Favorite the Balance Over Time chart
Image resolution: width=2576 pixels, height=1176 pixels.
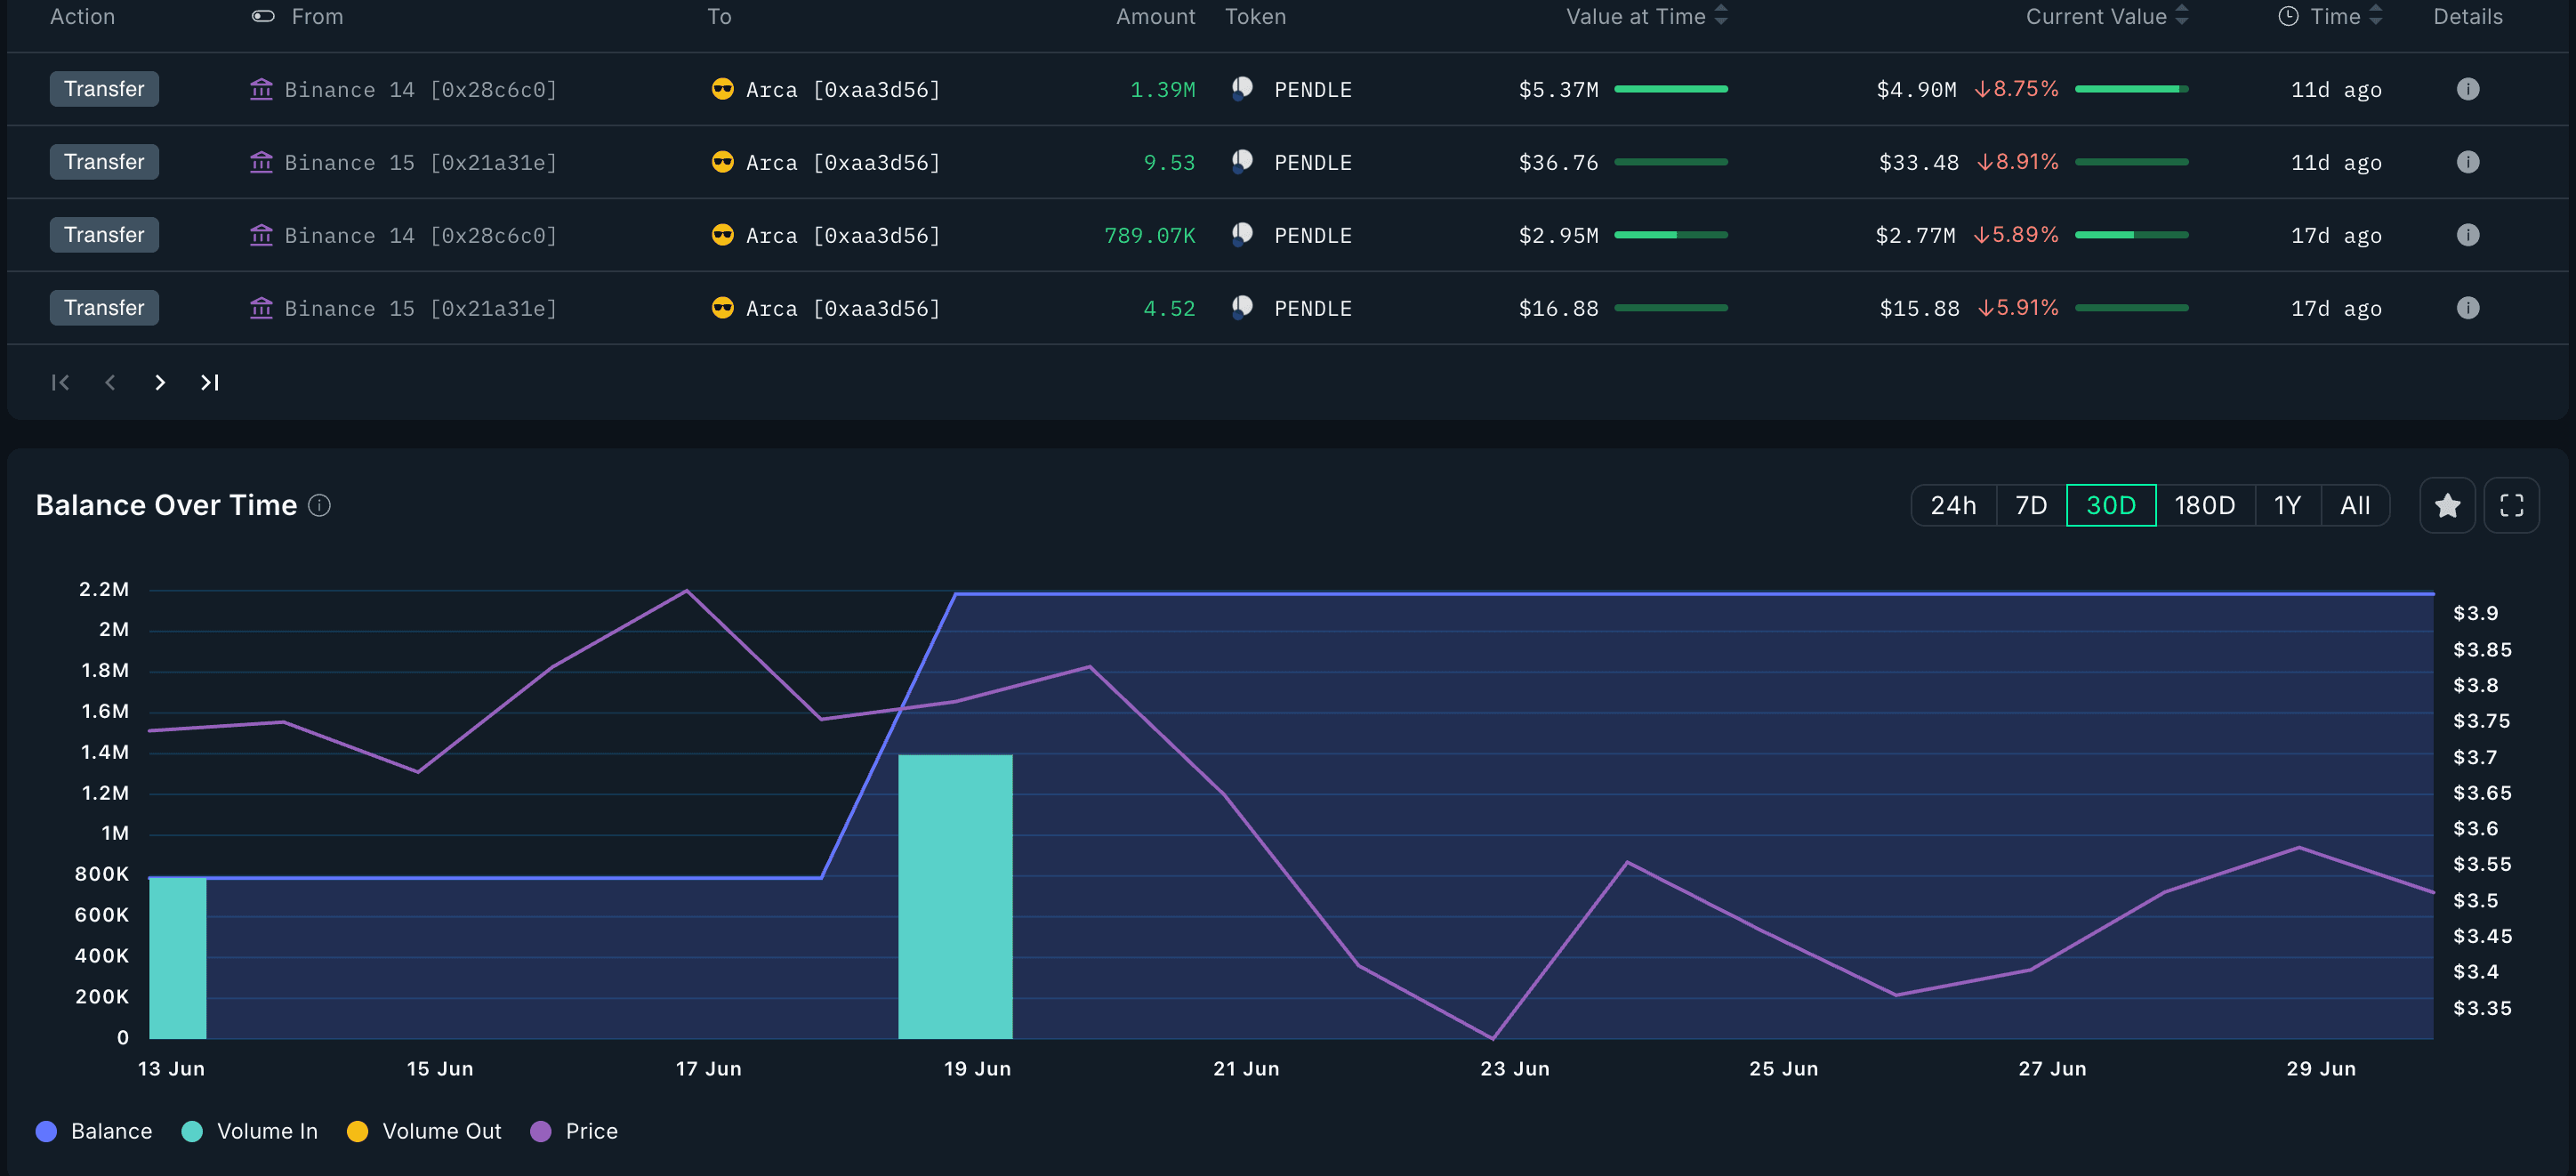click(2447, 506)
